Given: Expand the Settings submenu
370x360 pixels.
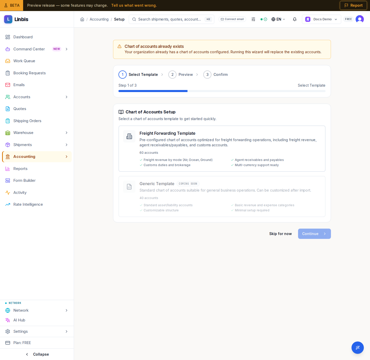Looking at the screenshot, I should click(x=67, y=331).
